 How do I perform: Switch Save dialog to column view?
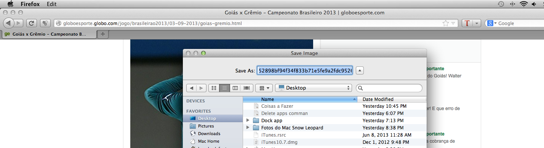coord(235,88)
